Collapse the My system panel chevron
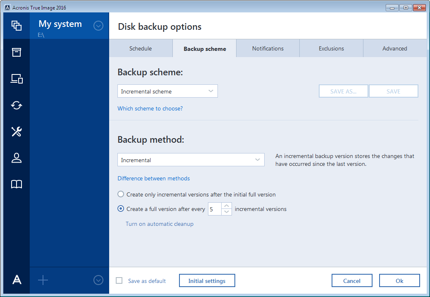This screenshot has width=430, height=297. click(98, 25)
